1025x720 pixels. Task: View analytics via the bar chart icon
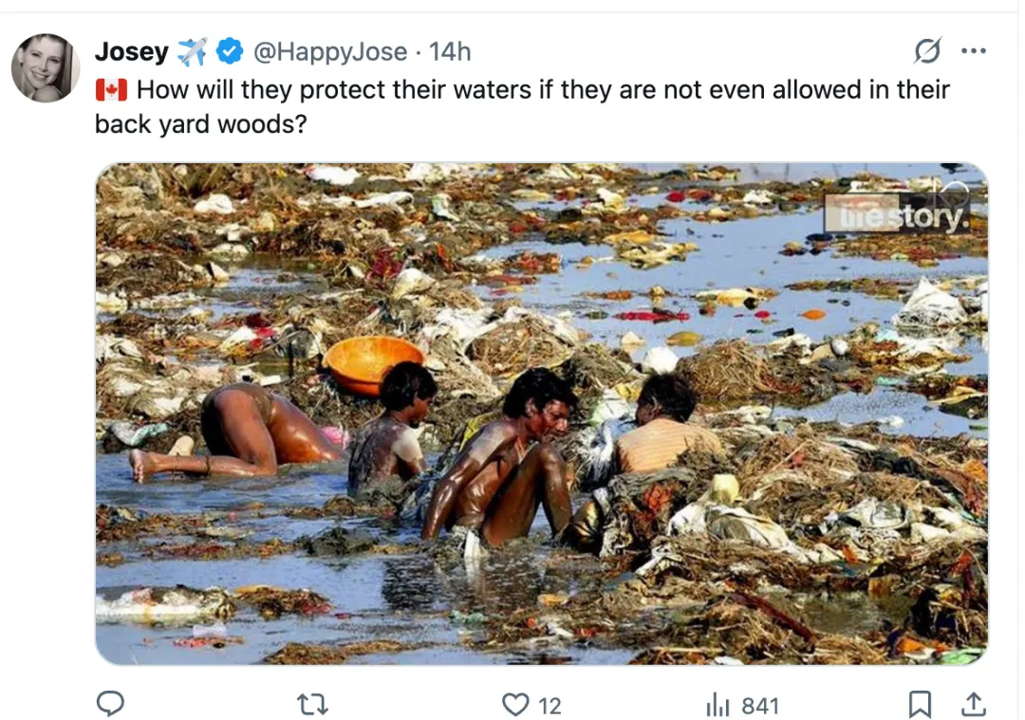coord(717,704)
